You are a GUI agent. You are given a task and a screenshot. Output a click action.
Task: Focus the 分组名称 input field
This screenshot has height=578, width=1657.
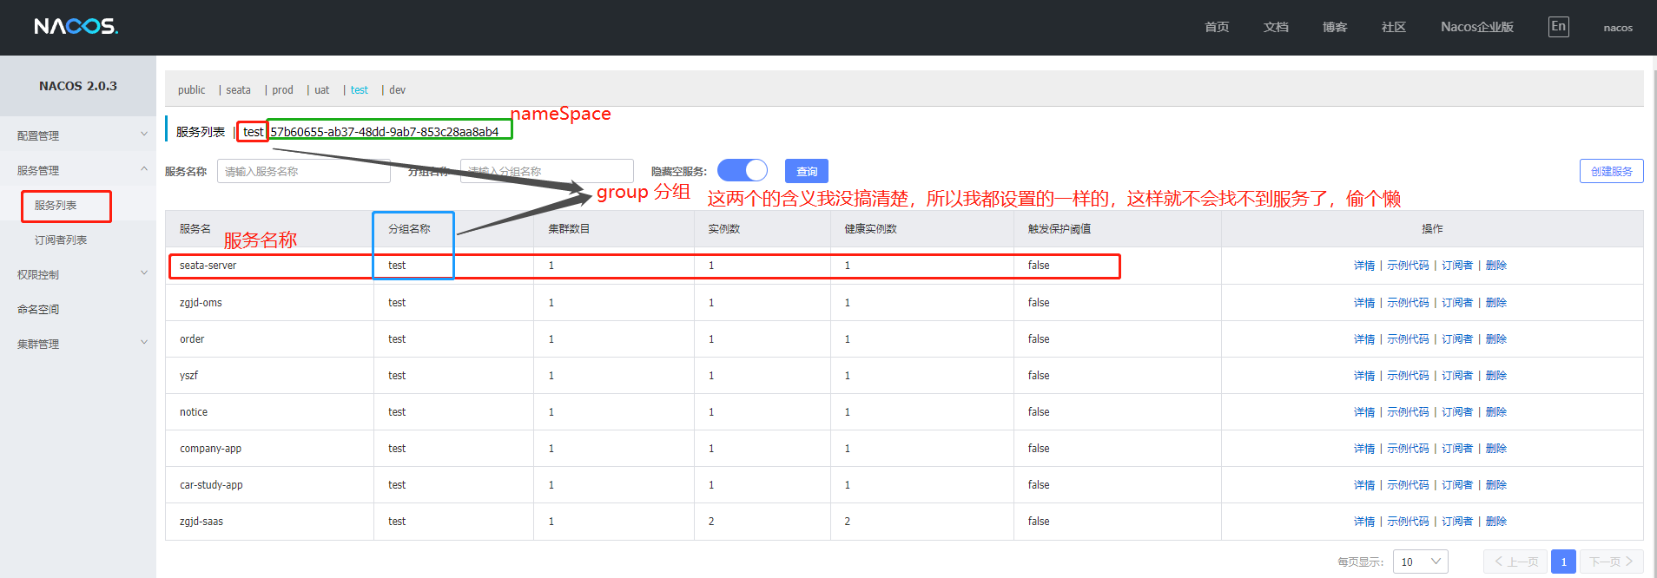[x=547, y=171]
